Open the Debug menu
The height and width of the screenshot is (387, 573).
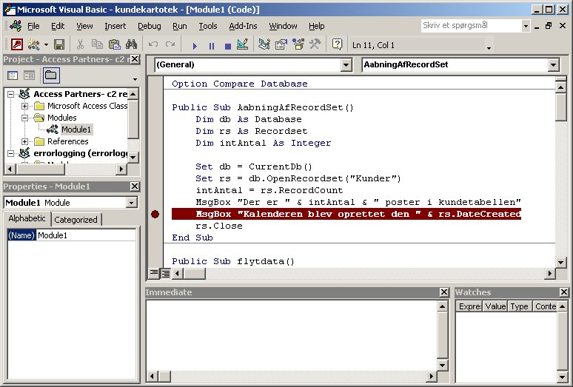pyautogui.click(x=149, y=26)
